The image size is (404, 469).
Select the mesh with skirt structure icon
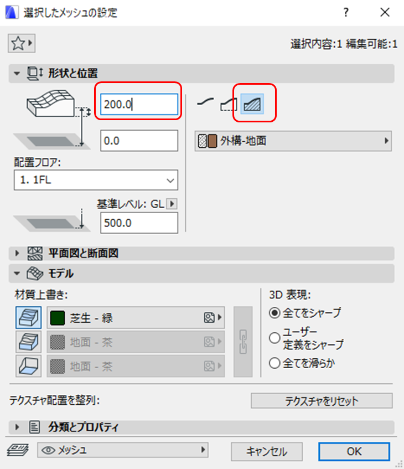[x=229, y=103]
